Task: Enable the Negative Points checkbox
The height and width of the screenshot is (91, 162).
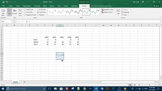Action: pyautogui.click(x=25, y=15)
